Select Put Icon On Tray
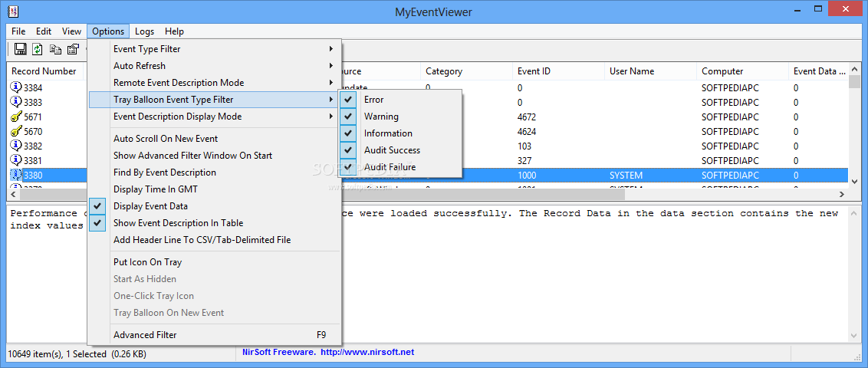This screenshot has height=368, width=868. pyautogui.click(x=214, y=262)
